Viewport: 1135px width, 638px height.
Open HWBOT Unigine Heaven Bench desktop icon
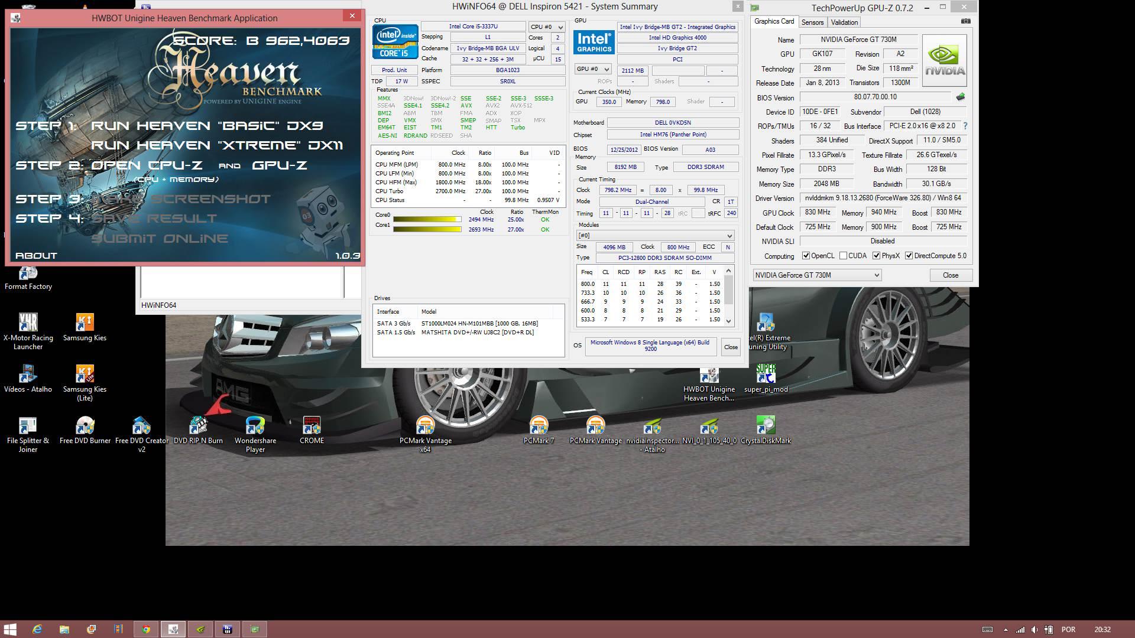tap(709, 385)
